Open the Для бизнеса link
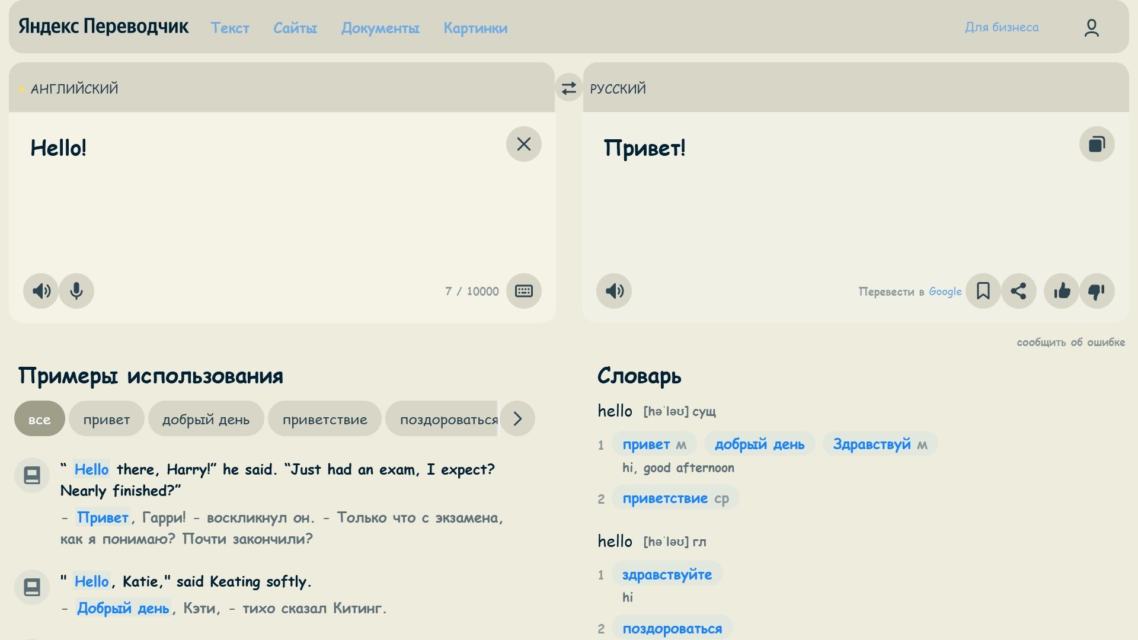1138x640 pixels. [1002, 27]
